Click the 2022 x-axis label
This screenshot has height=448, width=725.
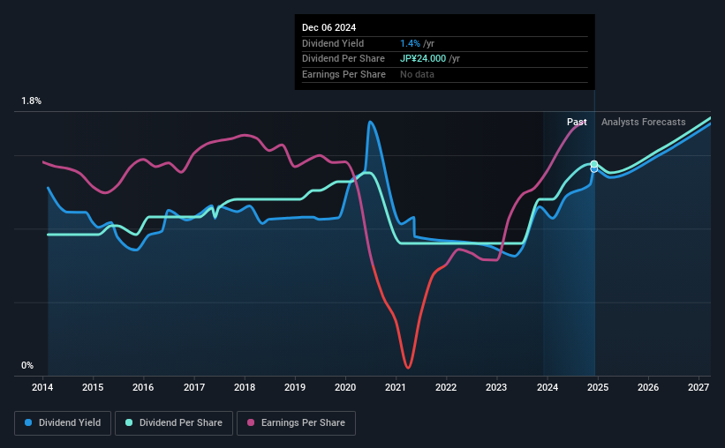[x=446, y=387]
